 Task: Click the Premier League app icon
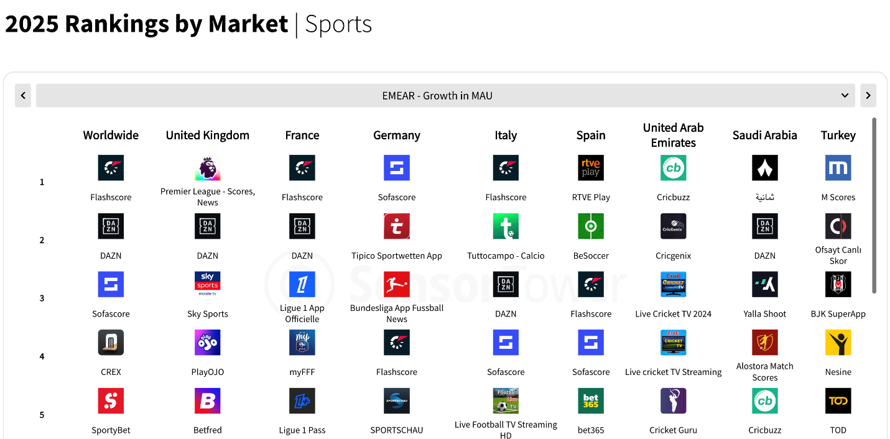click(208, 169)
